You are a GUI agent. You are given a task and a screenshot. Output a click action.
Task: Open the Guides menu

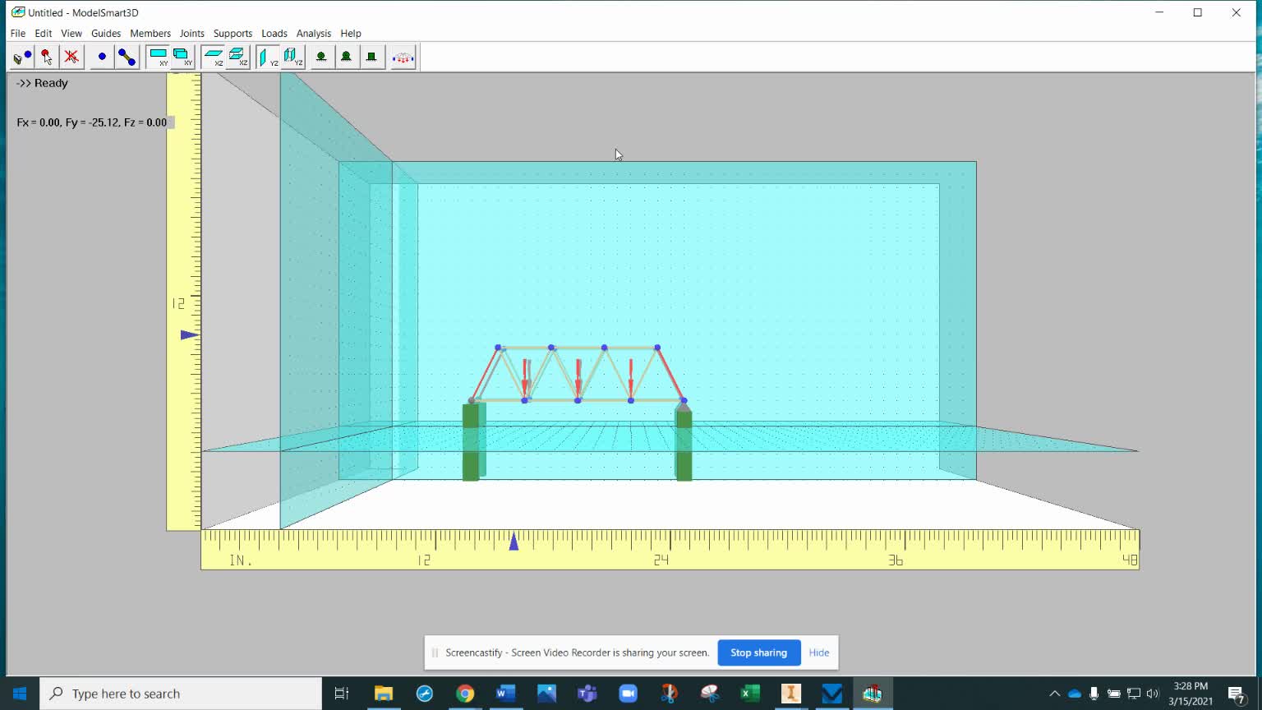(x=106, y=34)
